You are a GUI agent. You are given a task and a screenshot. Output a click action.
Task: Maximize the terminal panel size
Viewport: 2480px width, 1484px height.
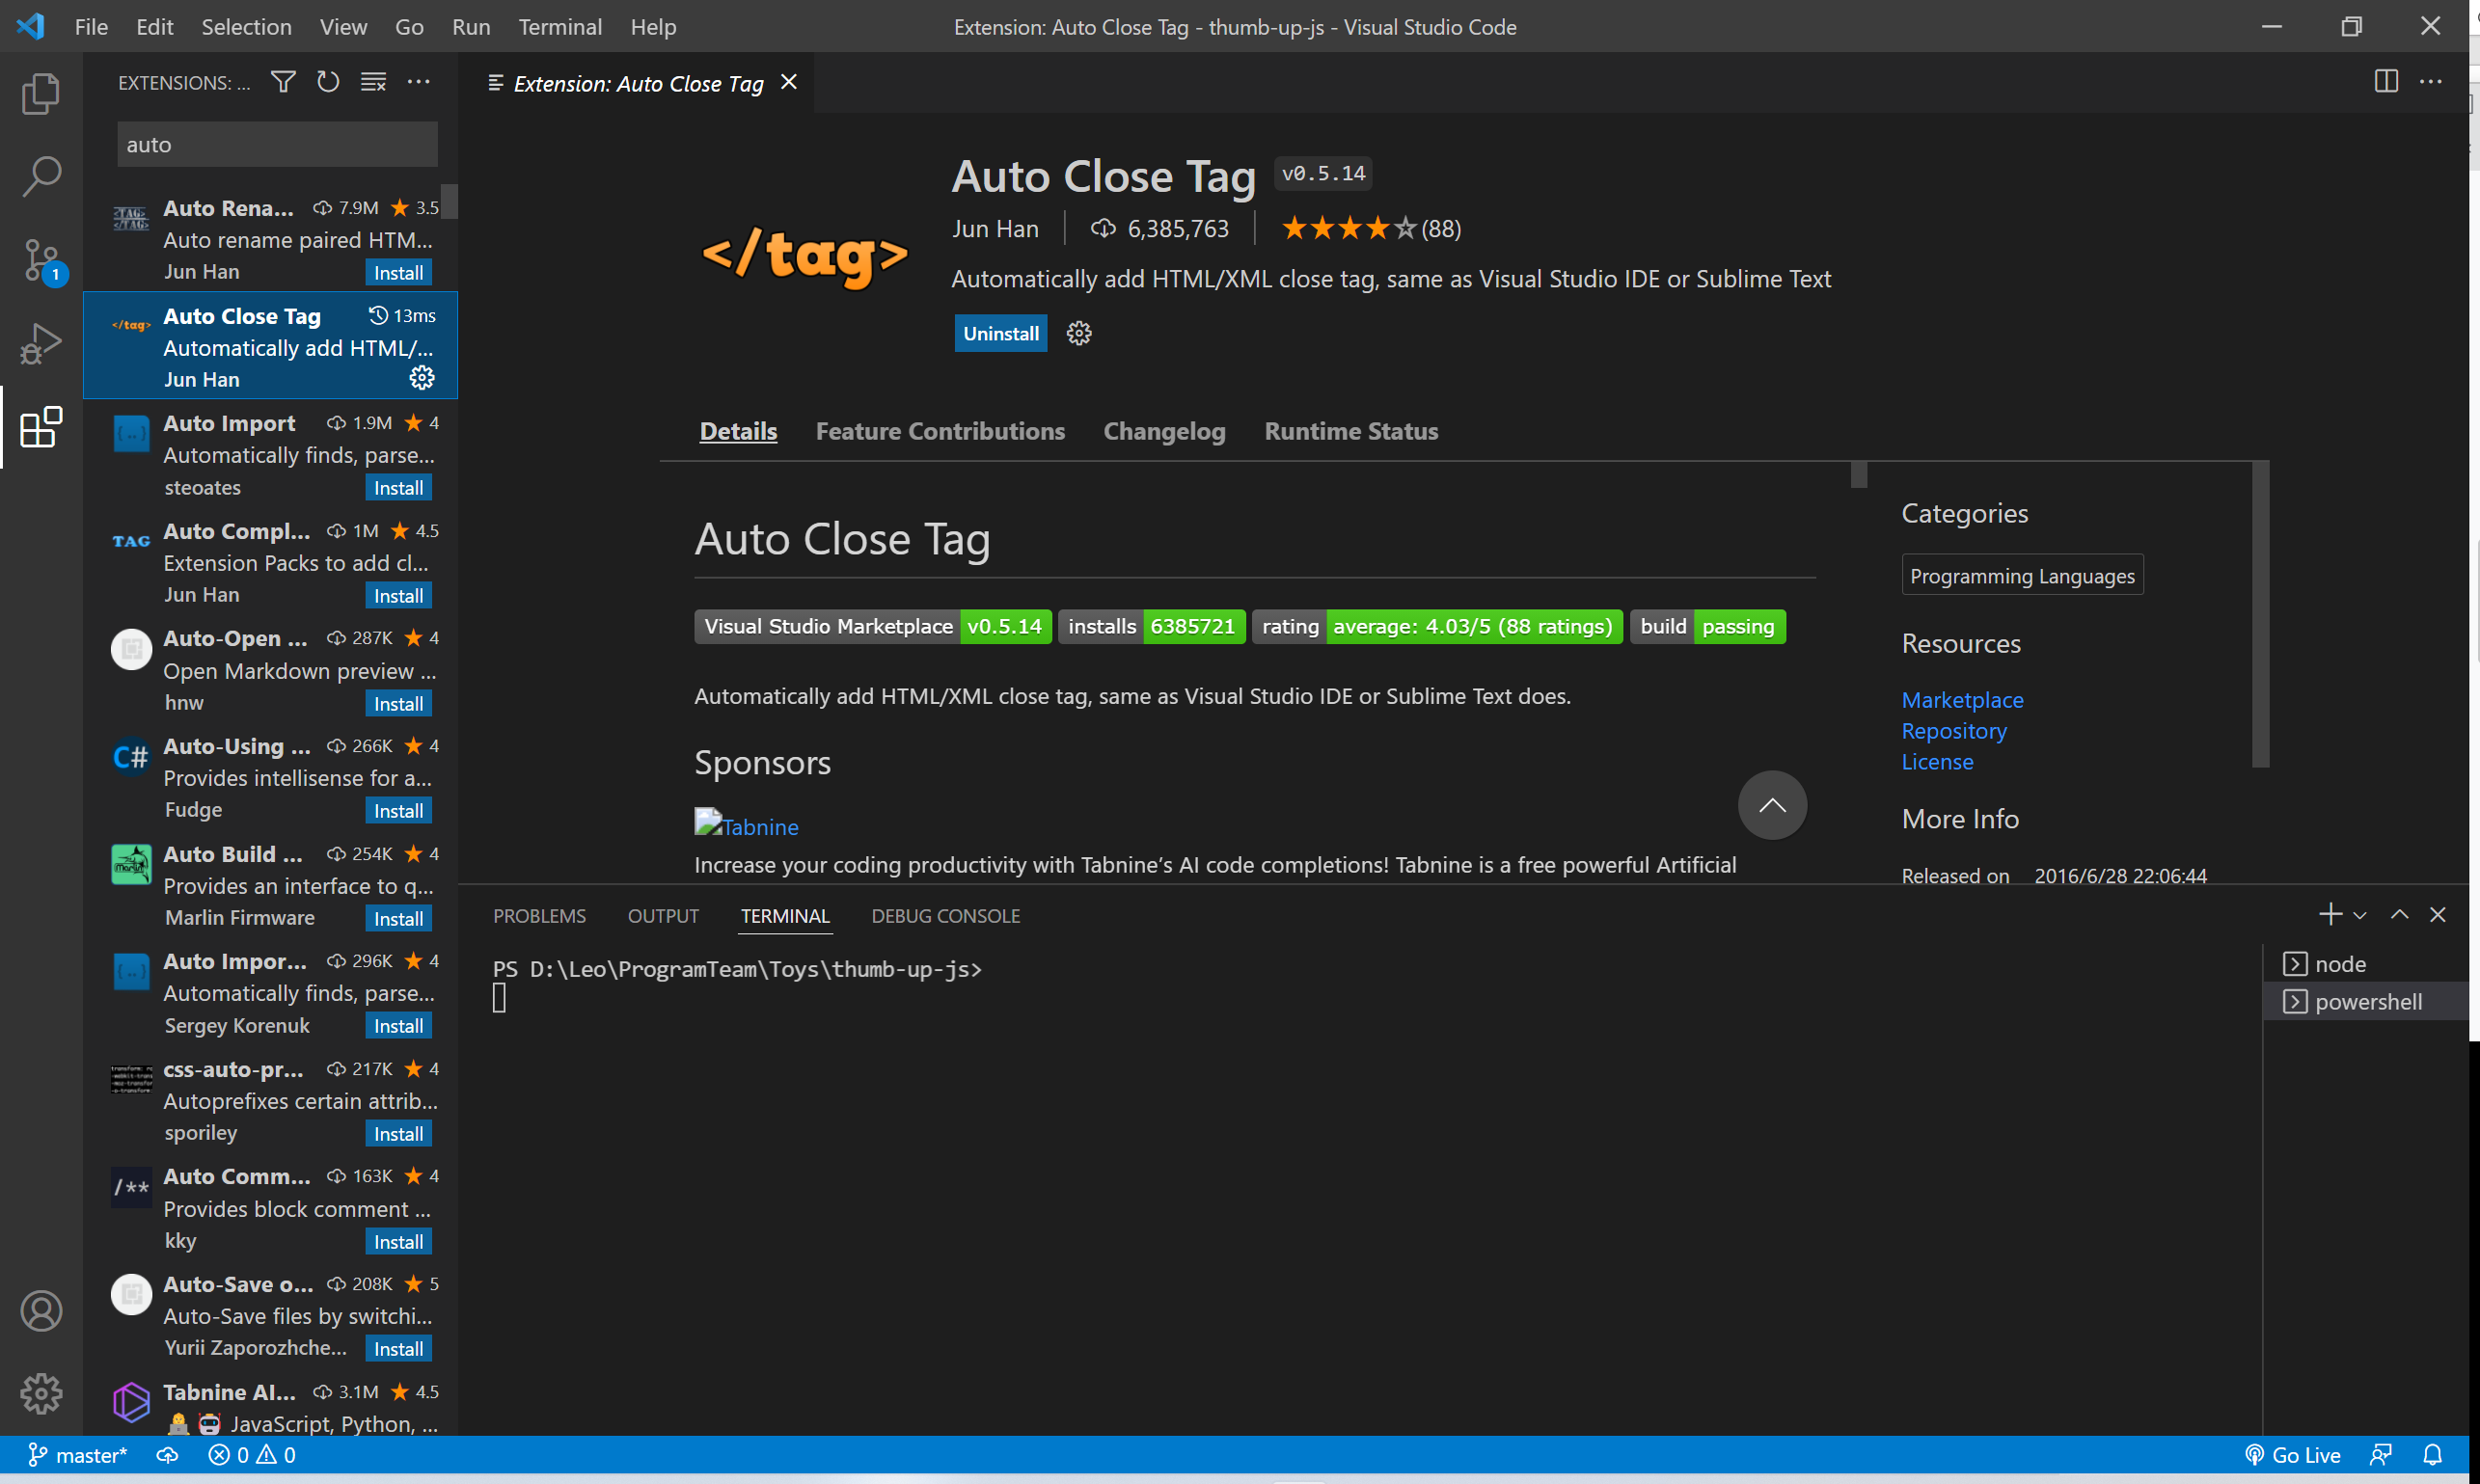click(x=2399, y=914)
